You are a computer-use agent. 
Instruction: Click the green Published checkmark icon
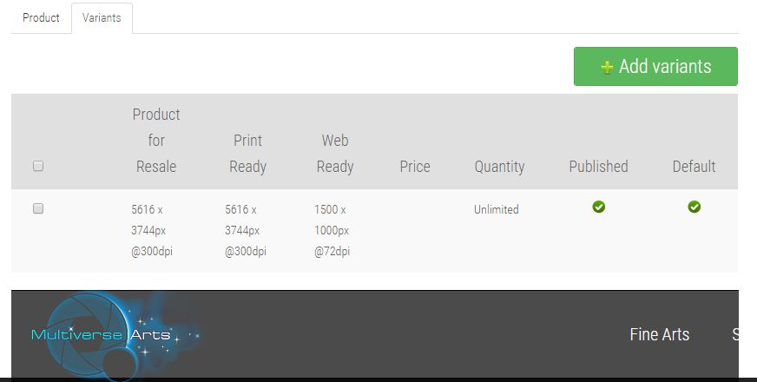pos(599,207)
